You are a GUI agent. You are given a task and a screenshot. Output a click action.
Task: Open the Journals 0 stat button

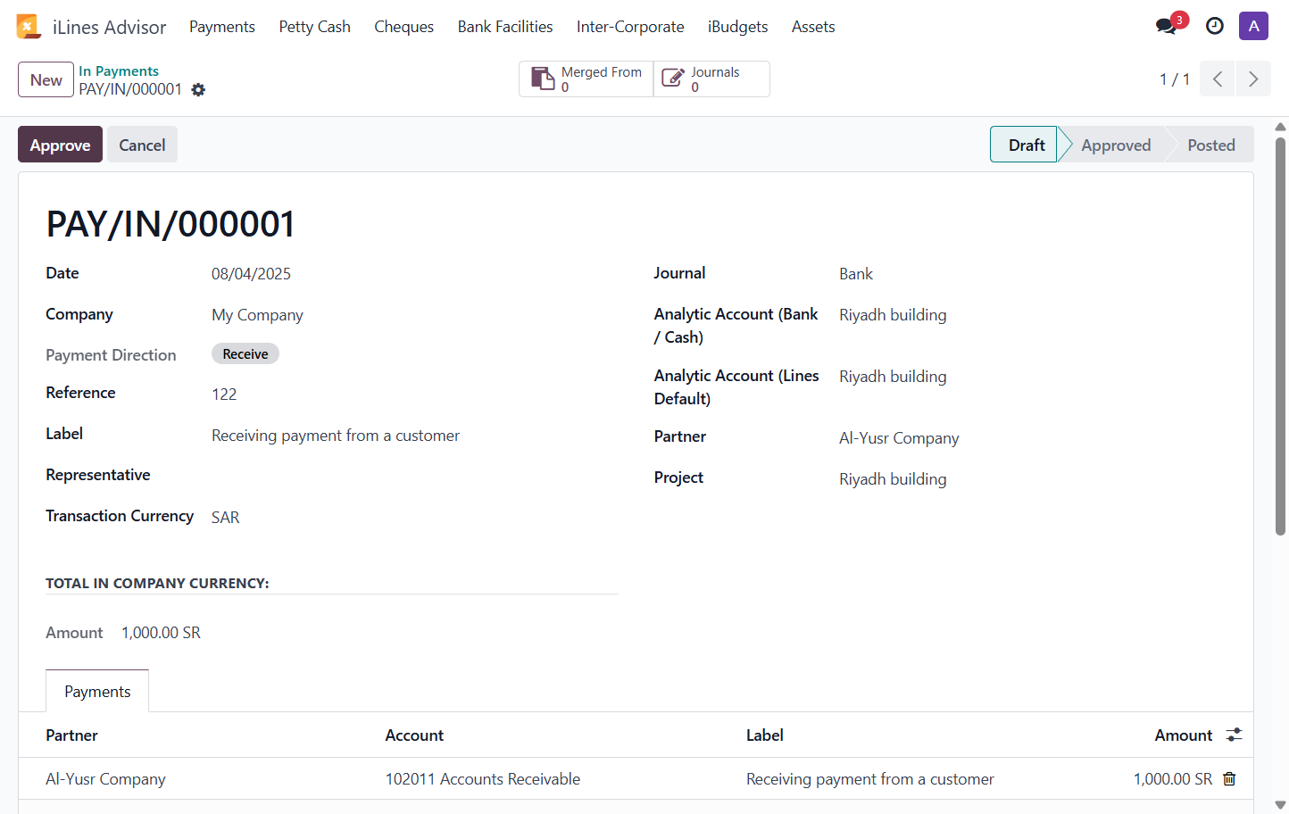click(x=711, y=79)
